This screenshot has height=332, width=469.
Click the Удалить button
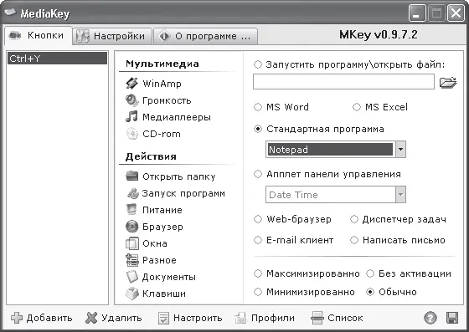[114, 318]
